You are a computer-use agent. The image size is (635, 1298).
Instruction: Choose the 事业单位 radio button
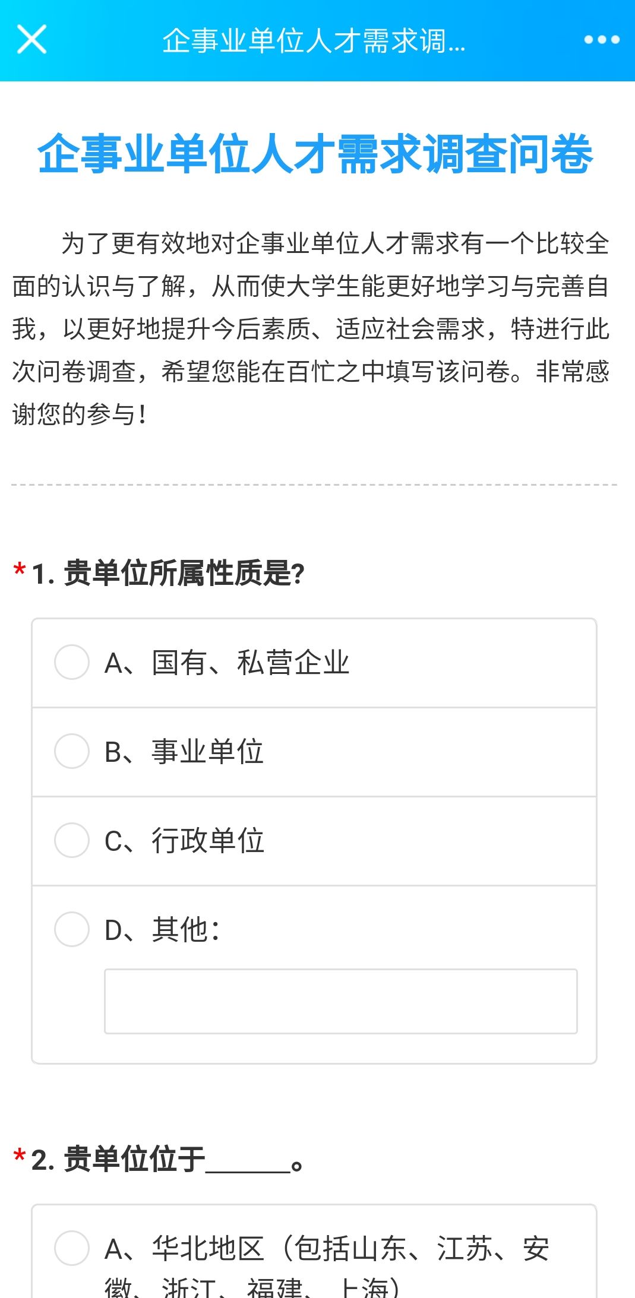72,751
